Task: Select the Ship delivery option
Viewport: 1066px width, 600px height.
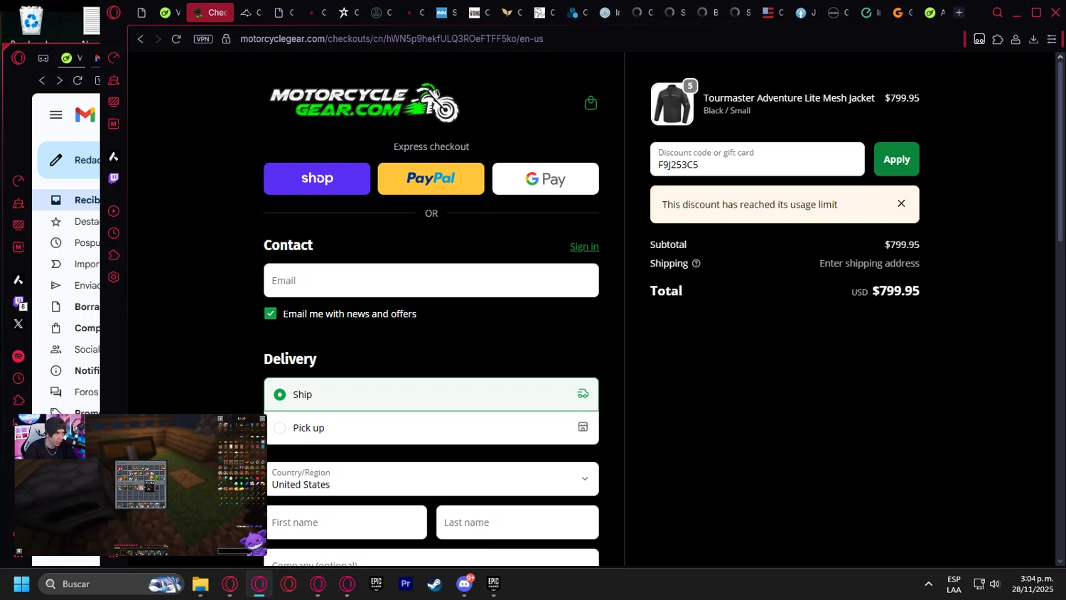Action: pos(431,395)
